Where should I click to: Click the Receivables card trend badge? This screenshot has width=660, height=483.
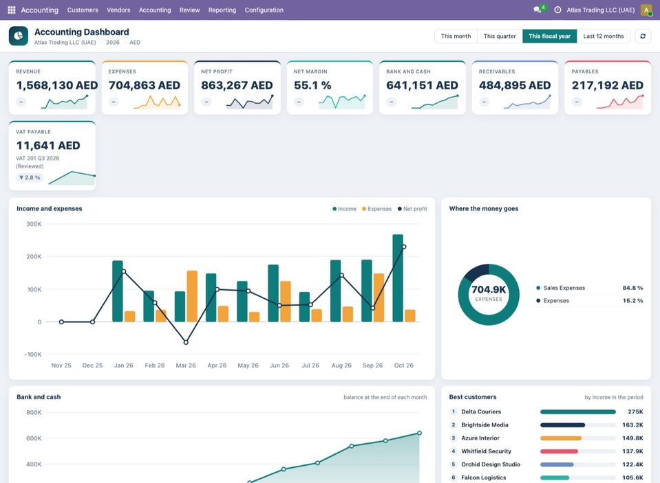484,102
